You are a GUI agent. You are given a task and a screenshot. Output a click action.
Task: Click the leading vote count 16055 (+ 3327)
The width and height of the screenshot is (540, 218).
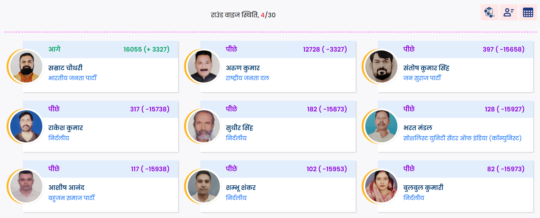coord(146,49)
